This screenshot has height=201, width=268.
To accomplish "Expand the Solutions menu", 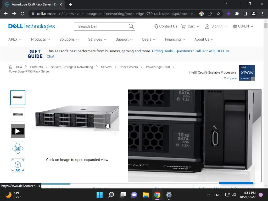I will 69,39.
